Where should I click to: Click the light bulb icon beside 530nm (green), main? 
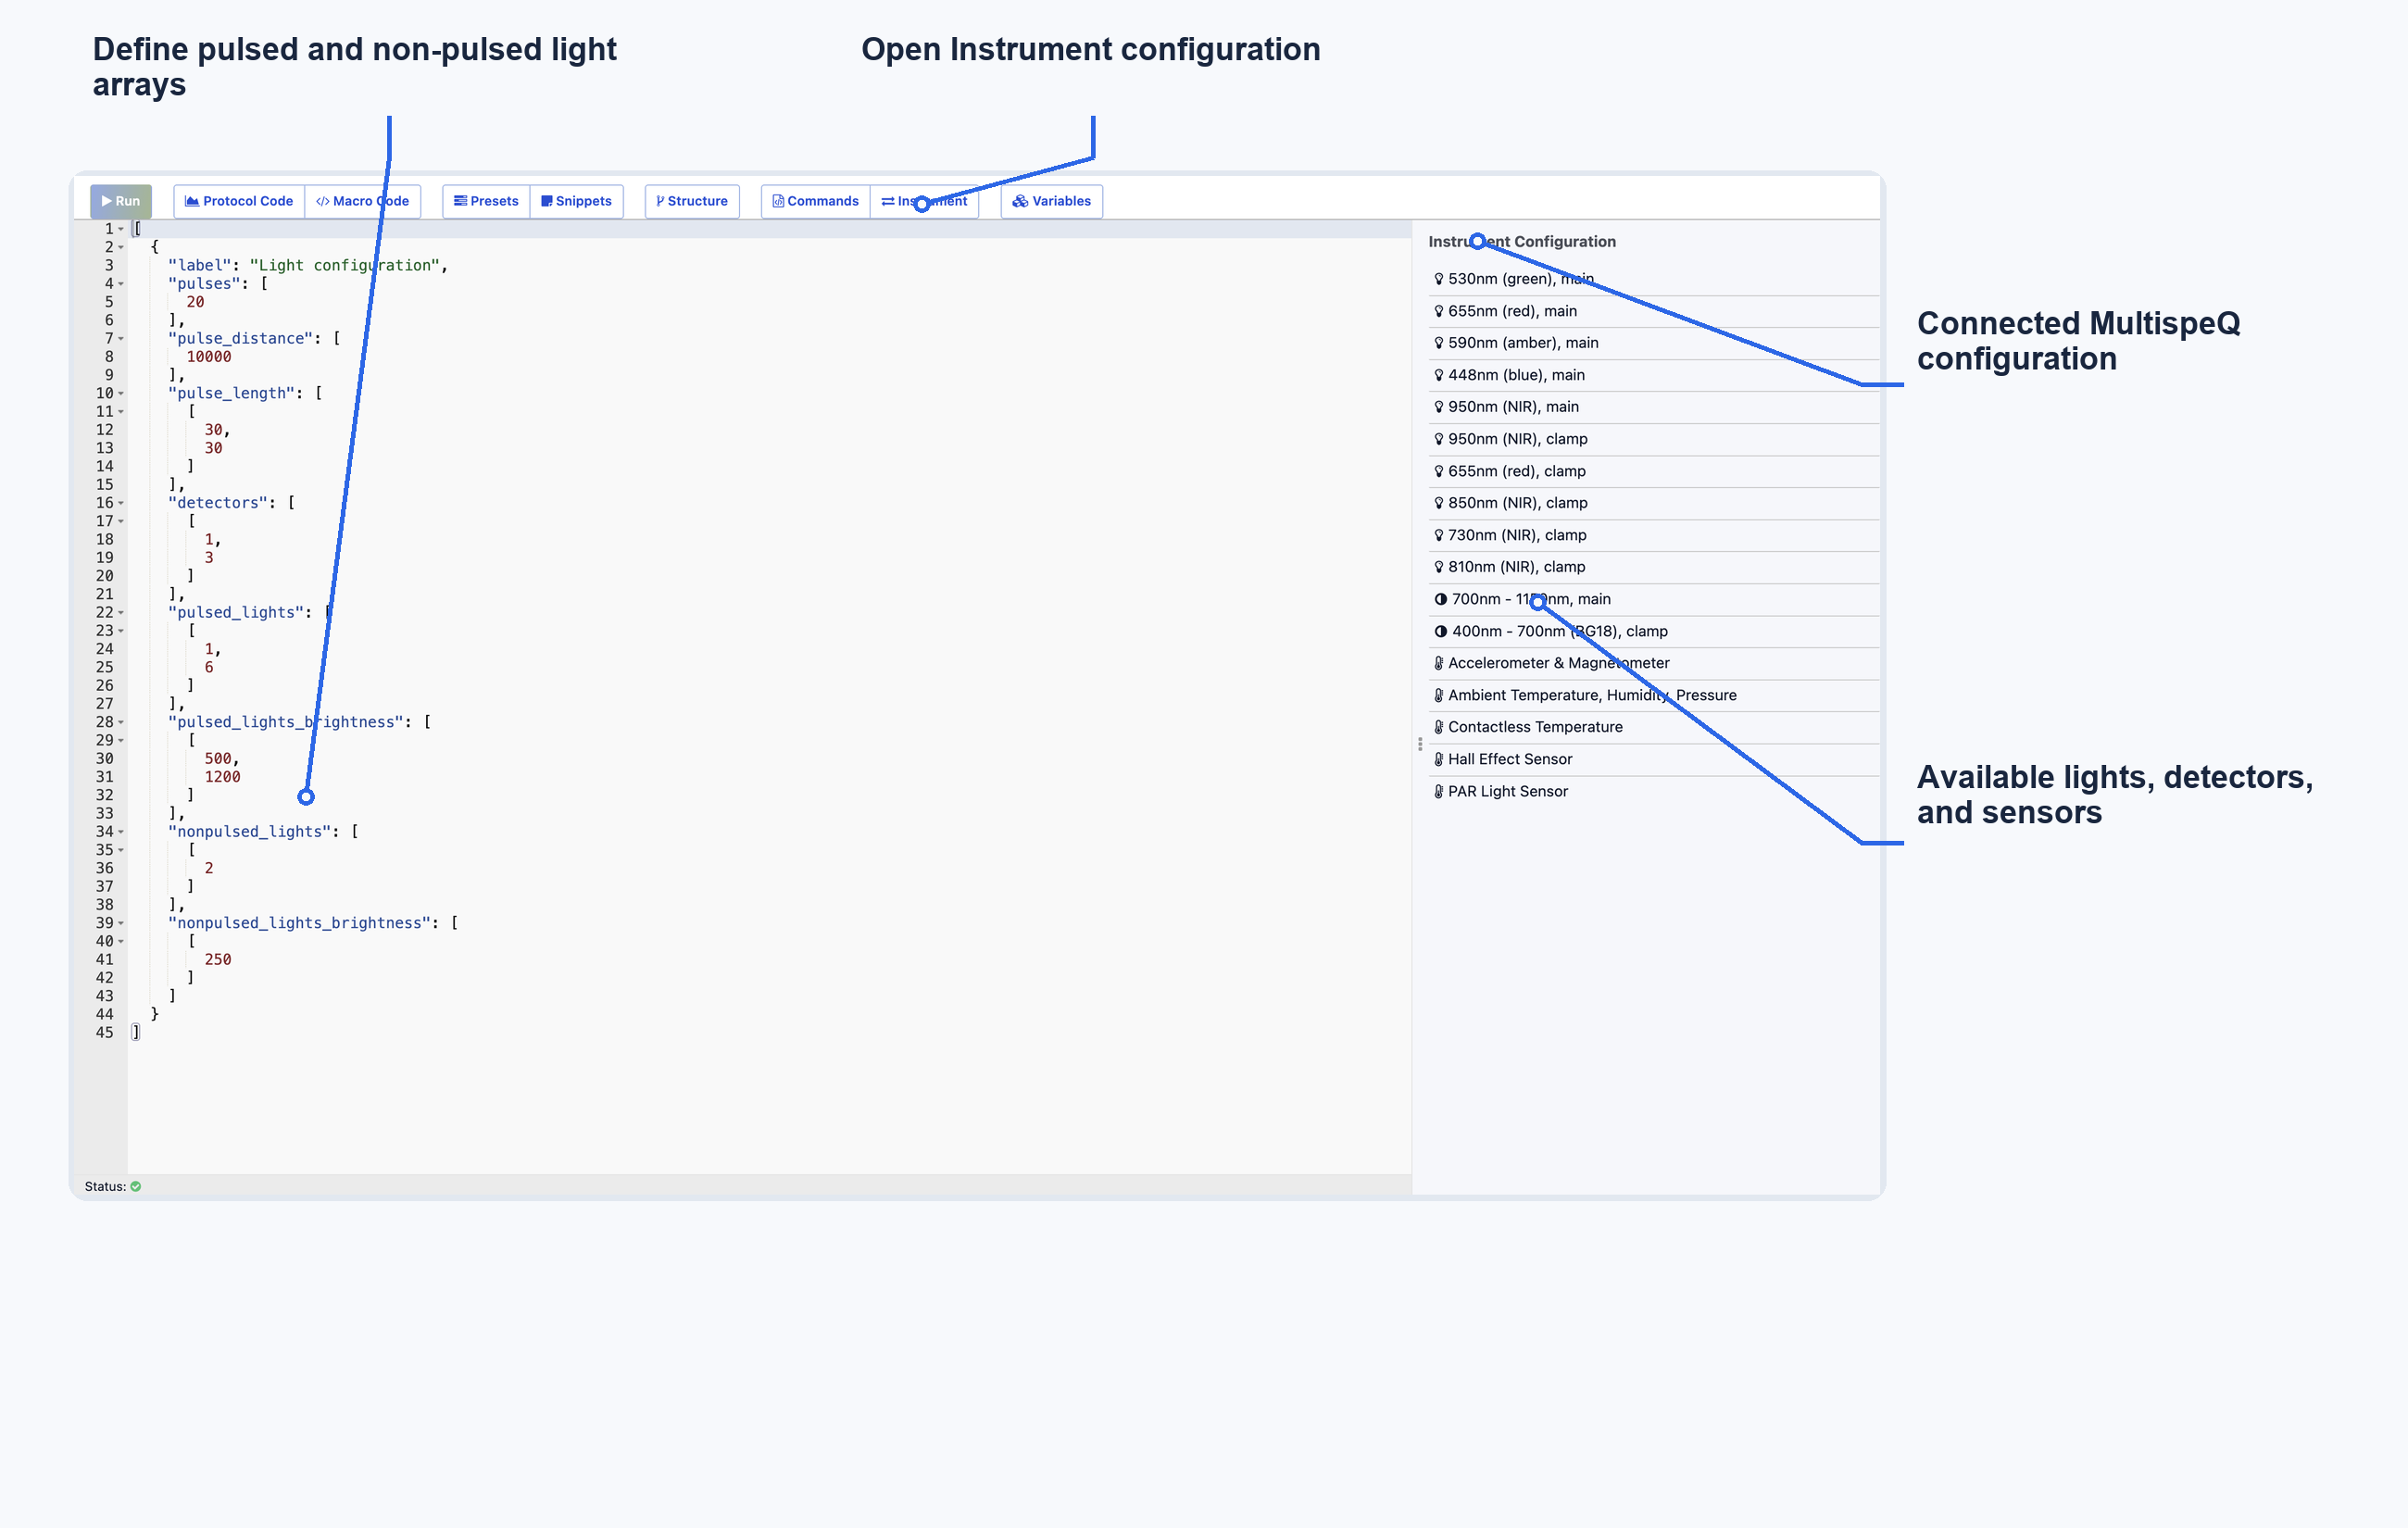[1438, 279]
